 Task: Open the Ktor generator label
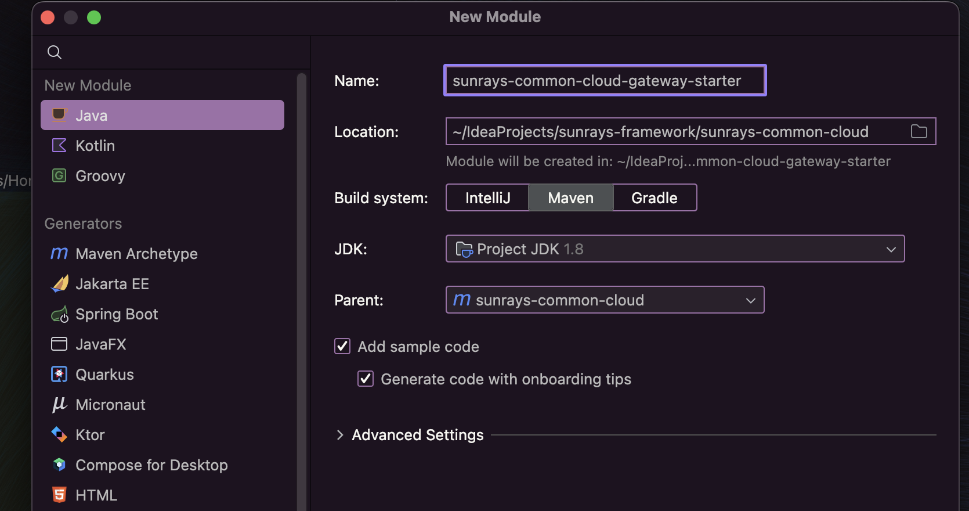[x=90, y=435]
